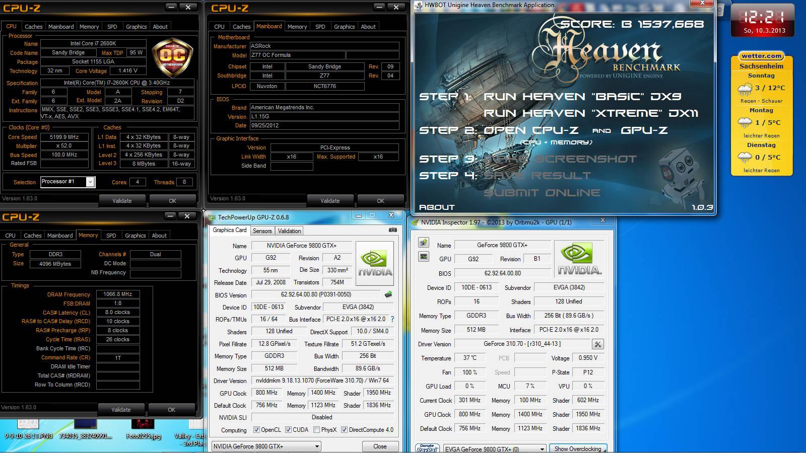Click the GPU-Z Pixel Fillrate value 12.8 GPixel/s
Image resolution: width=806 pixels, height=453 pixels.
(x=274, y=344)
